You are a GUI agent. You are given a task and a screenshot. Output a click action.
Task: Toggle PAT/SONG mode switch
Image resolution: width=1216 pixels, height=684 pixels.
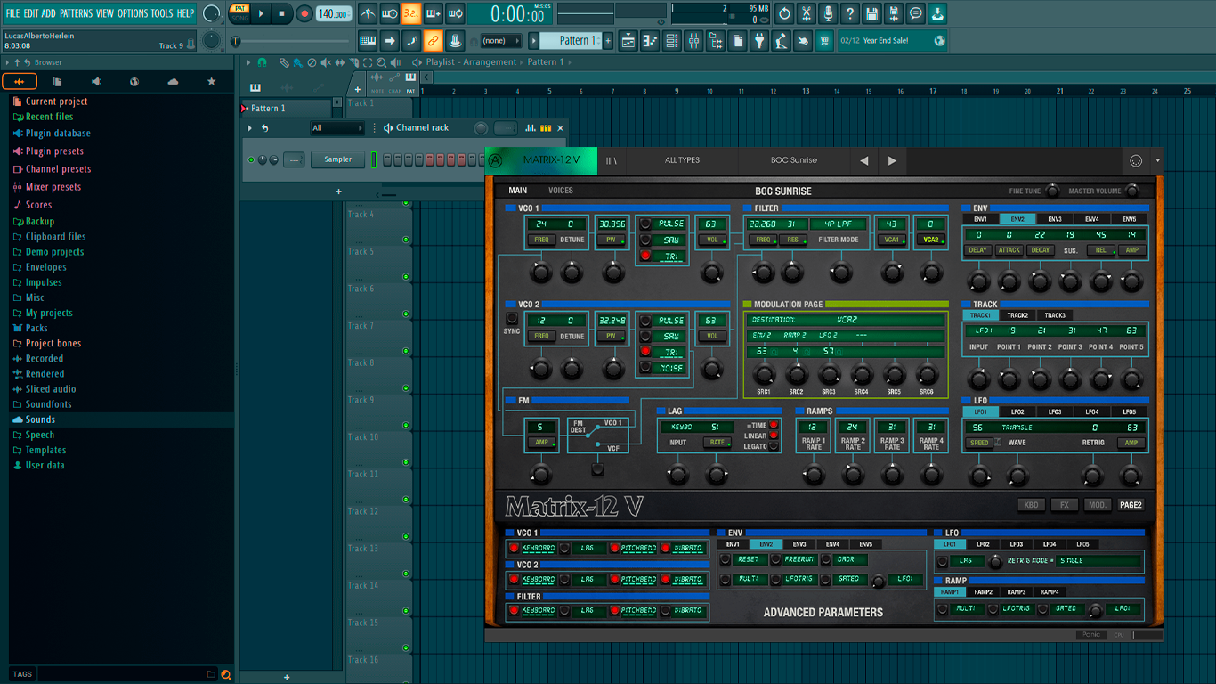[x=239, y=13]
